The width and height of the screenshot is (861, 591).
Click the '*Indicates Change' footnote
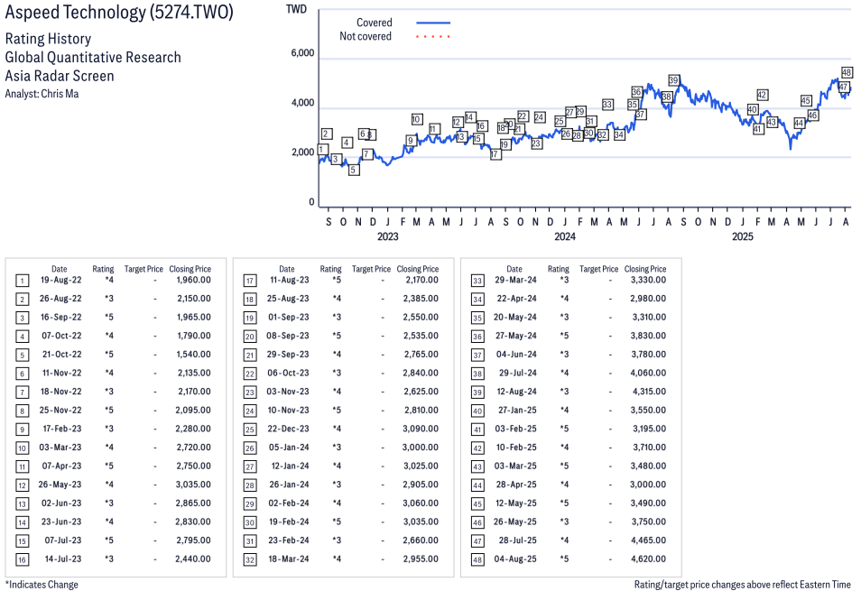42,585
